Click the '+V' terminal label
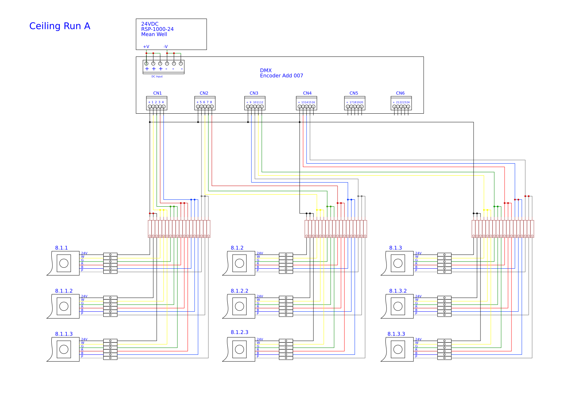Viewport: 569px width, 403px height. (146, 47)
